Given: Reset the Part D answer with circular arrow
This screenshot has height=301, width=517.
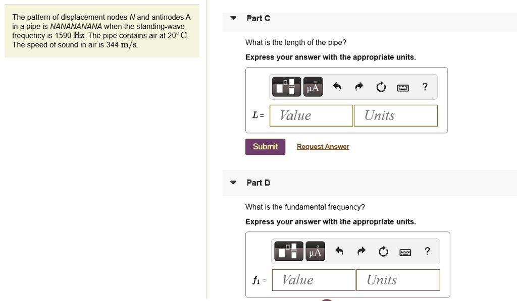Looking at the screenshot, I should 383,251.
